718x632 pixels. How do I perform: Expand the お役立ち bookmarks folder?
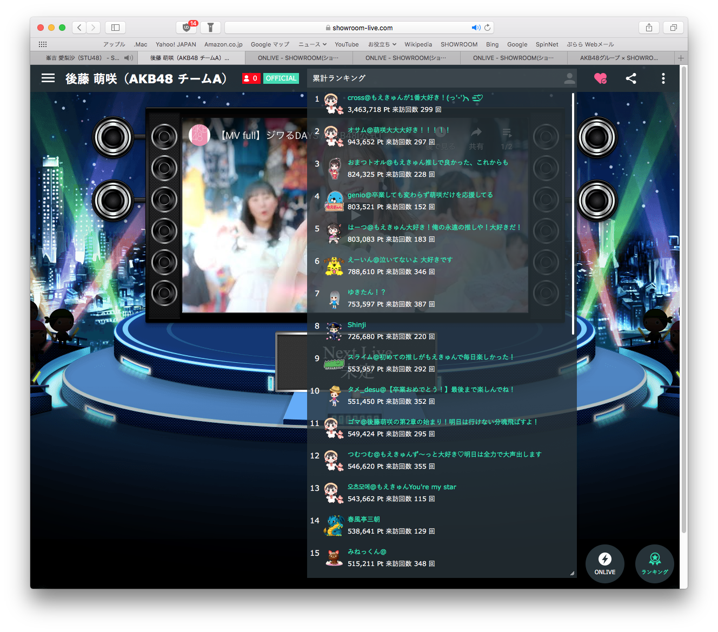point(382,44)
